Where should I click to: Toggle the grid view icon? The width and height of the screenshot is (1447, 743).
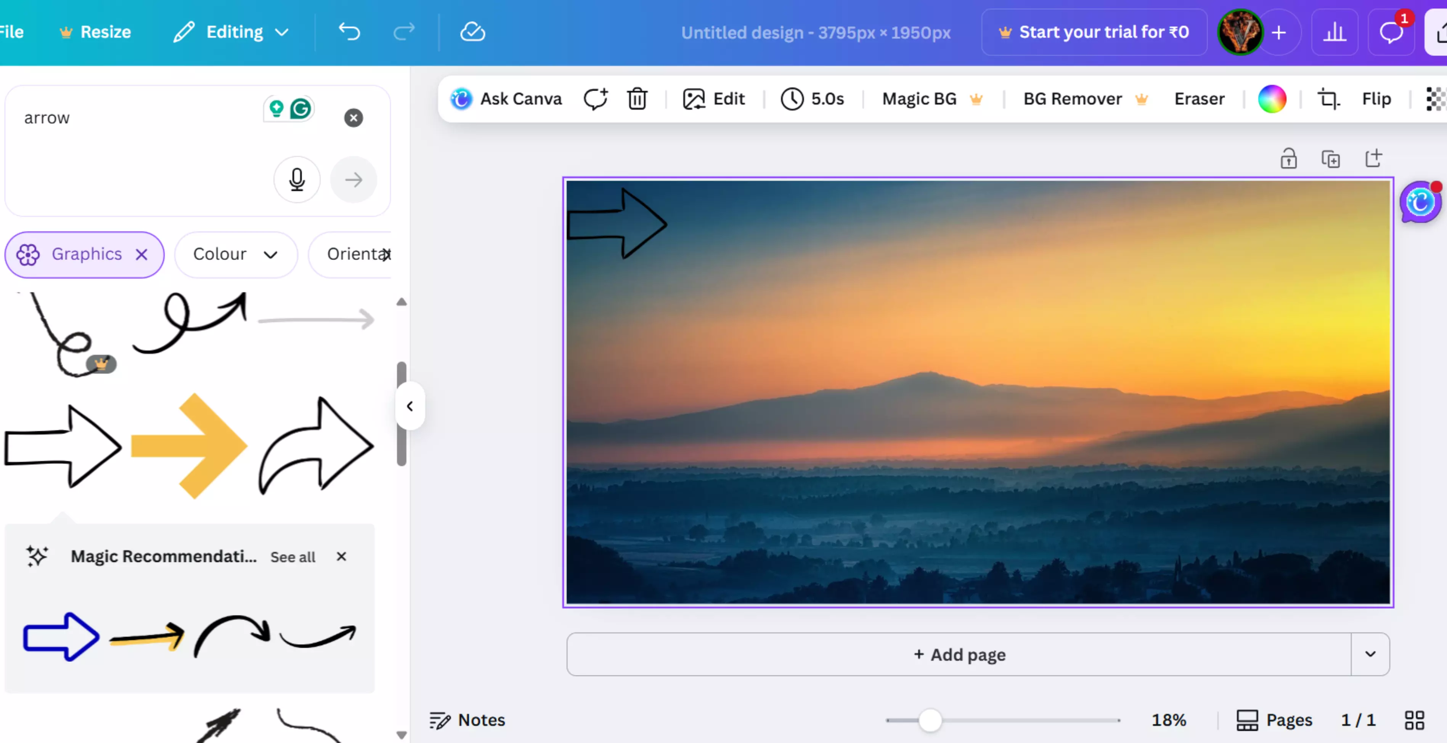coord(1414,720)
